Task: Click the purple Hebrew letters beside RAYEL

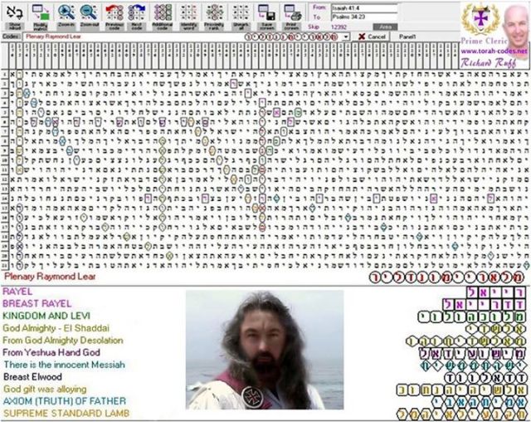Action: coord(496,292)
